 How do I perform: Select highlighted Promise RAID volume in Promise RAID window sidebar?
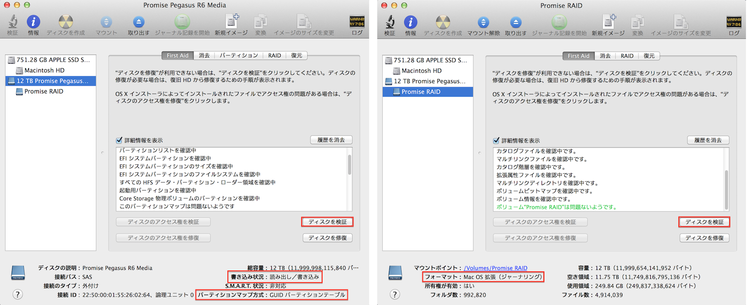click(x=428, y=92)
